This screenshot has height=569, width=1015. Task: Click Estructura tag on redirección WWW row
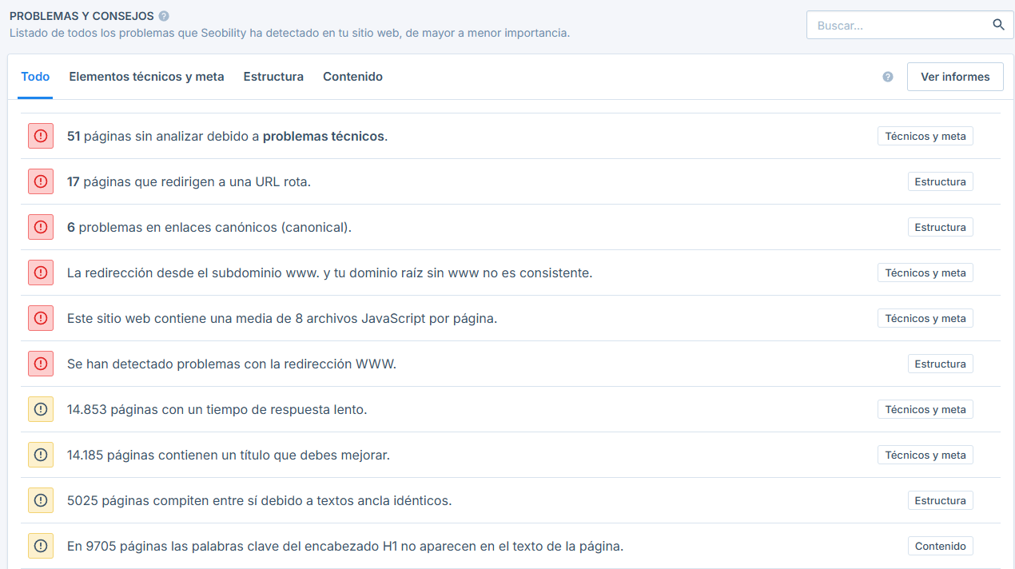[x=940, y=364]
